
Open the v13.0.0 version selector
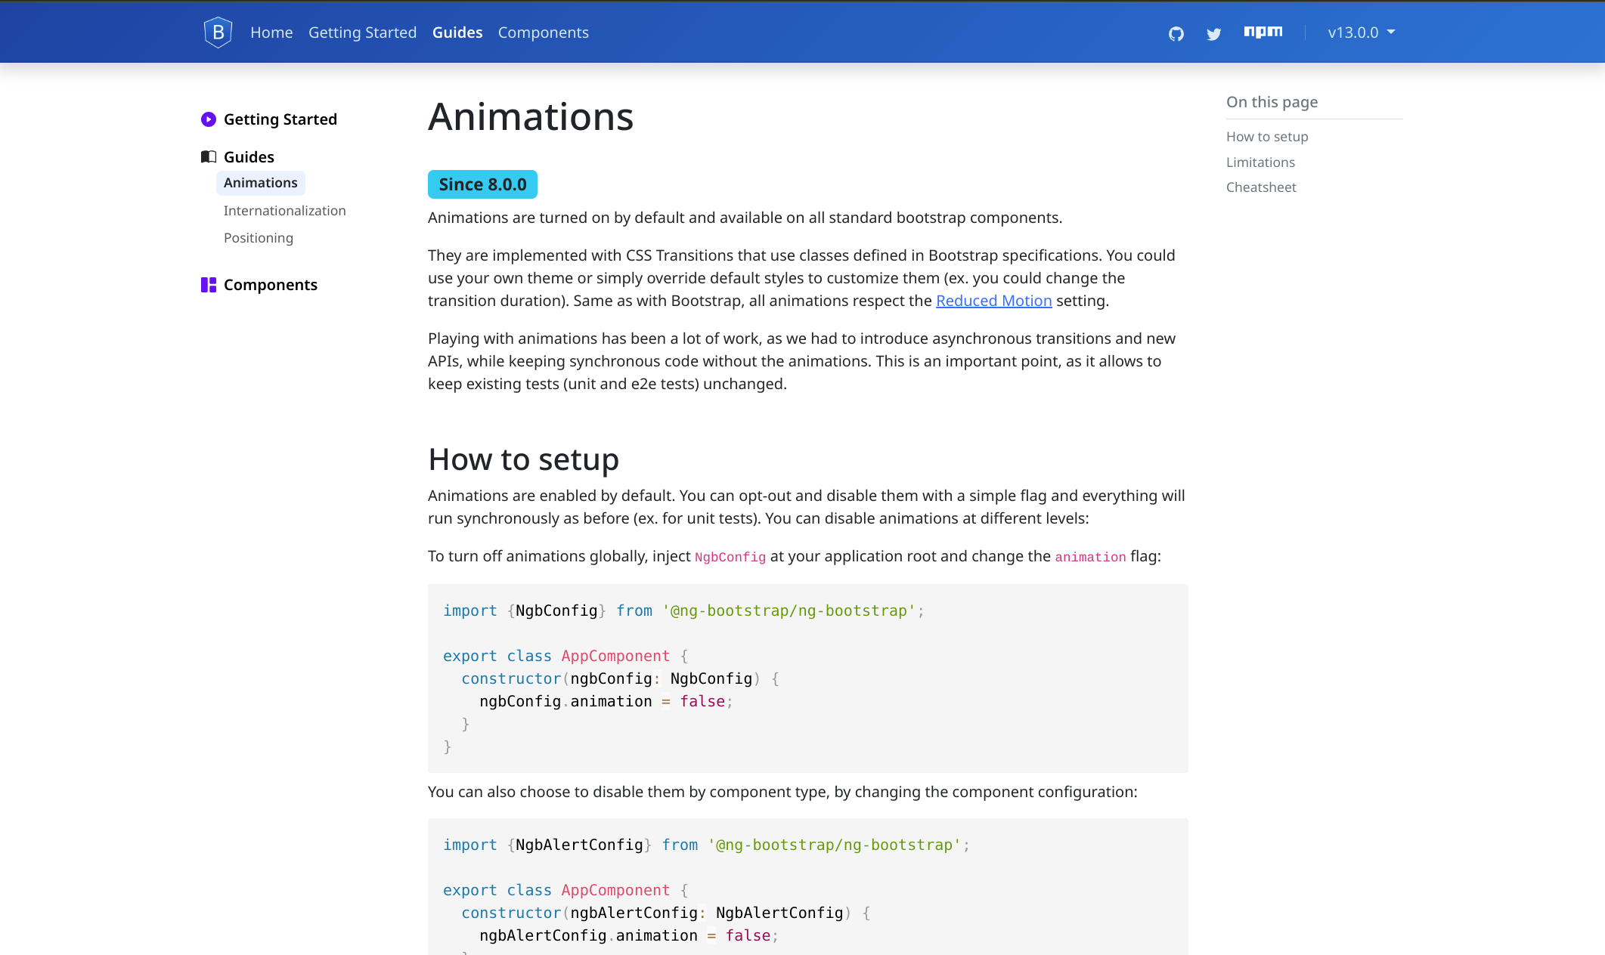coord(1359,32)
